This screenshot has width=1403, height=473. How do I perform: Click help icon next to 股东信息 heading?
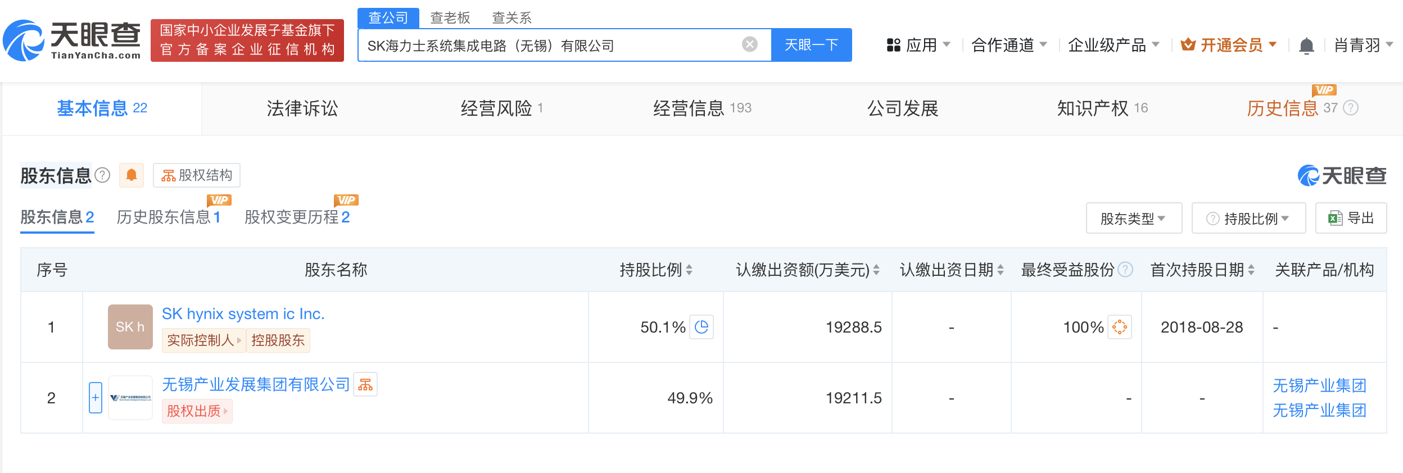[102, 175]
